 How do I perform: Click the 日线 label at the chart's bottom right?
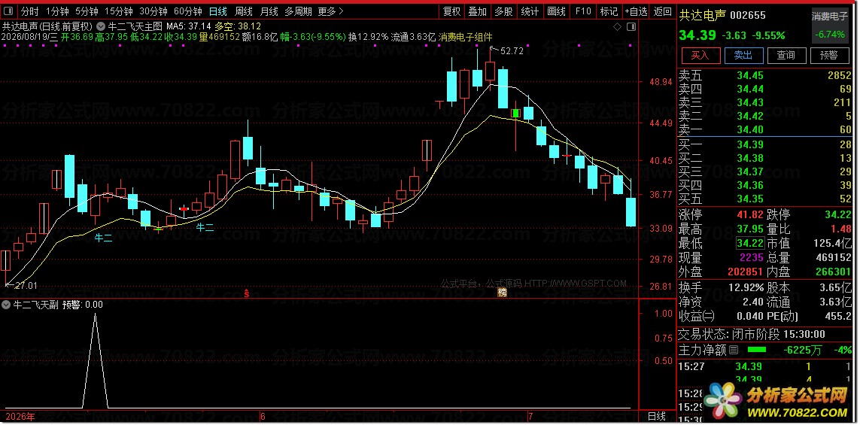tap(656, 416)
